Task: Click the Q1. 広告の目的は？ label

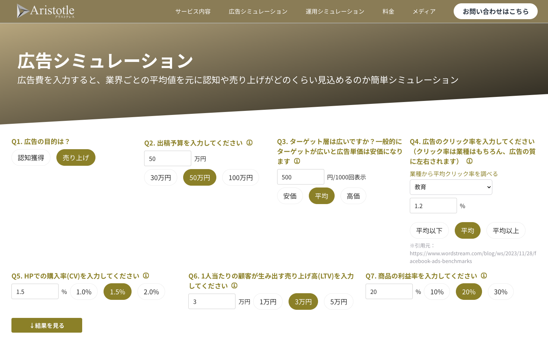Action: [x=41, y=141]
